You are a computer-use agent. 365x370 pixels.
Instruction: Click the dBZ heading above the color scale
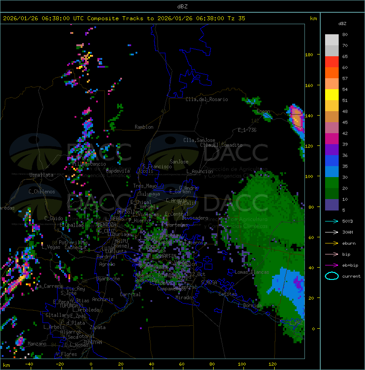342,24
